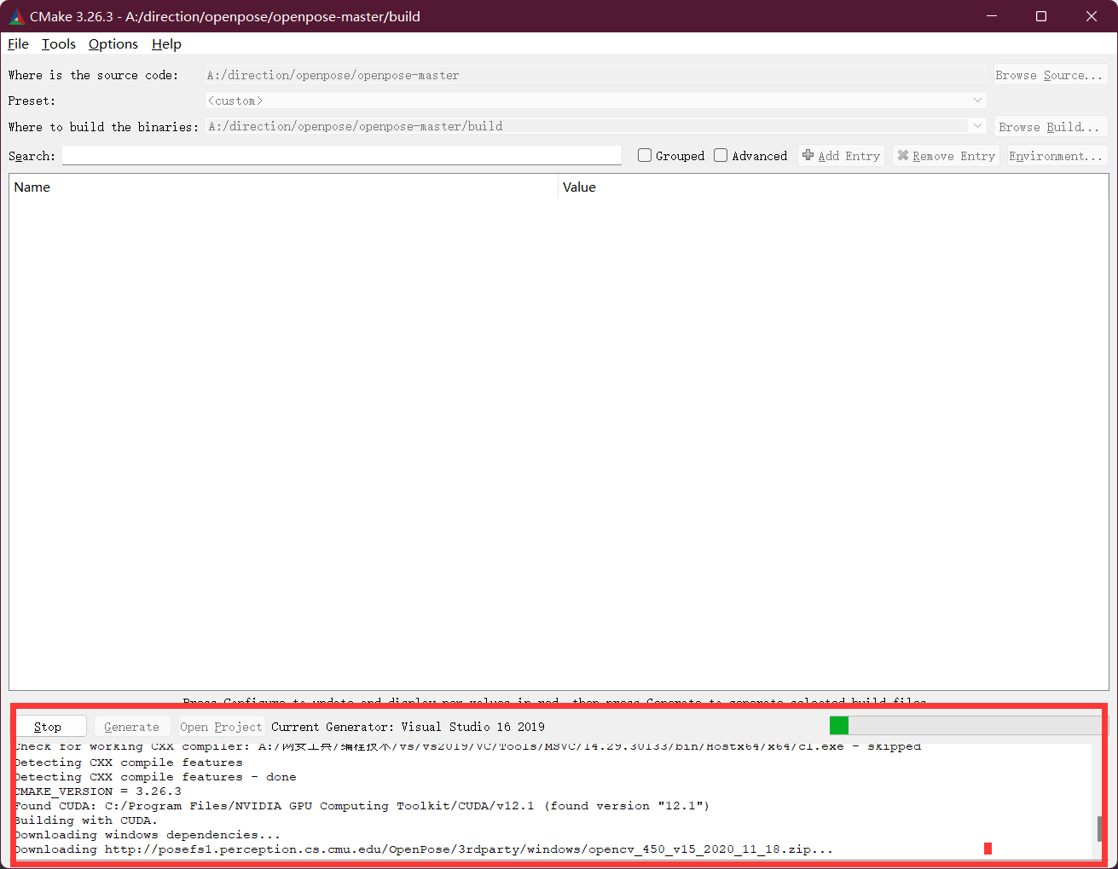
Task: Click the Name column header
Action: [x=283, y=187]
